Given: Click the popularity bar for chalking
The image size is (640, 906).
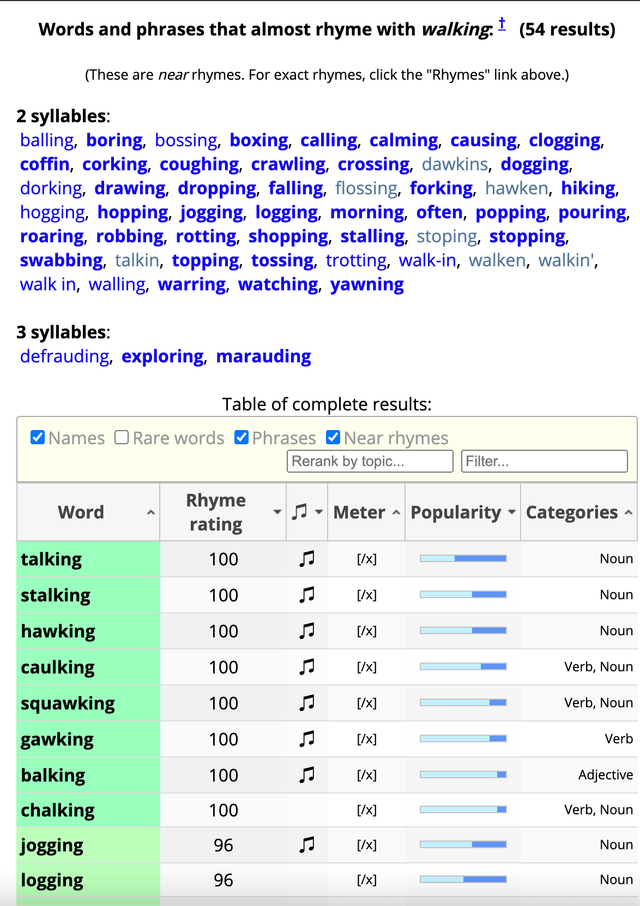Looking at the screenshot, I should [463, 809].
